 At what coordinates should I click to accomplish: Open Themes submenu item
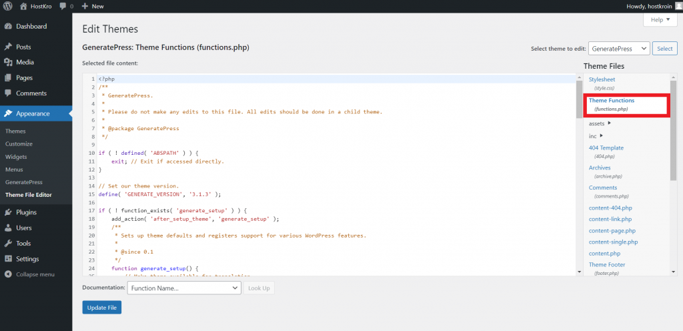[x=16, y=131]
